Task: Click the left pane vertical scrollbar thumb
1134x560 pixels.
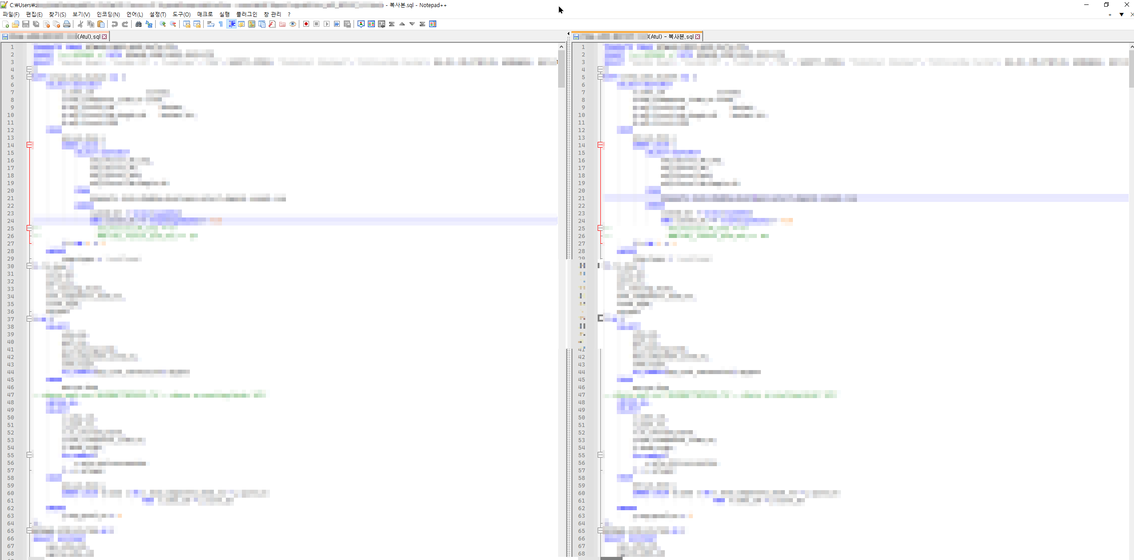Action: (x=561, y=69)
